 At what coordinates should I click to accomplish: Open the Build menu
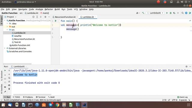click(57, 9)
